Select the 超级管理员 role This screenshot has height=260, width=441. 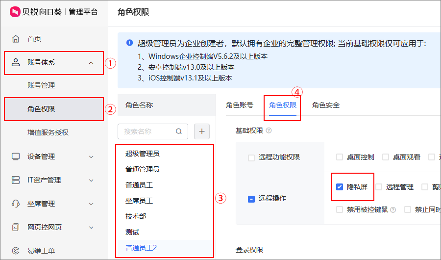[x=142, y=154]
